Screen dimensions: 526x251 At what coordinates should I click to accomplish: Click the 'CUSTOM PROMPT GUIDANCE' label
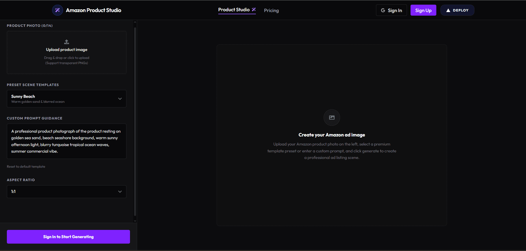[35, 118]
